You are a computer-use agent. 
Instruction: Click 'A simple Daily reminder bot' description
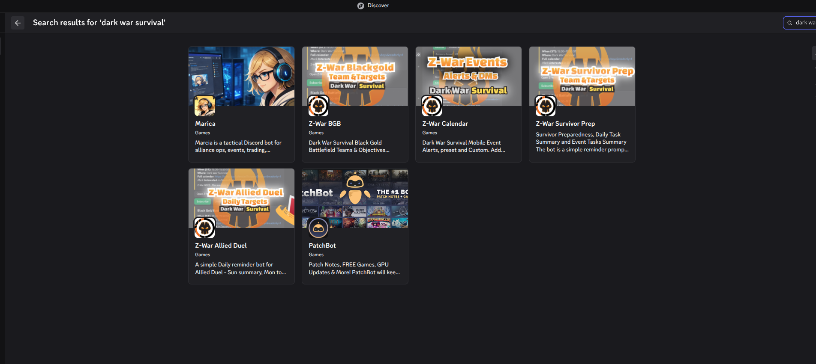point(240,268)
